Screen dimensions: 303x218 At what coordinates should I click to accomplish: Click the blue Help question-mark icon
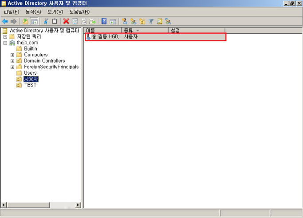pos(104,21)
